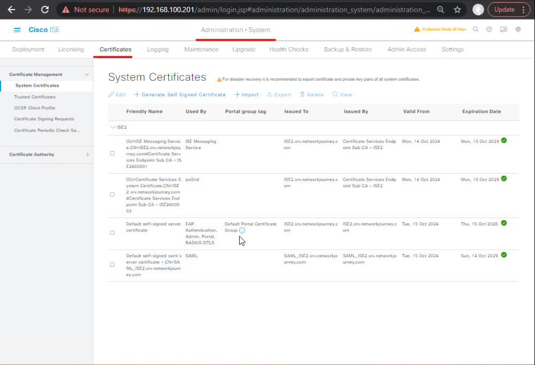Click the Cisco ISE logo
The image size is (535, 365).
(44, 30)
